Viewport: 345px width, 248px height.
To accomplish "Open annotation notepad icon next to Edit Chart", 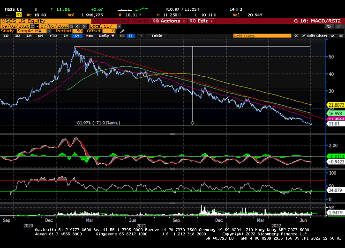I will (333, 36).
